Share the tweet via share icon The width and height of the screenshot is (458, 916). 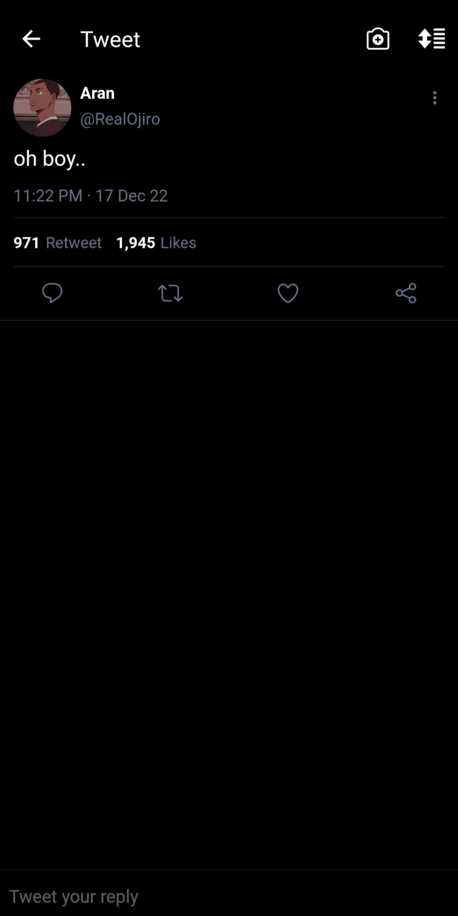[406, 293]
